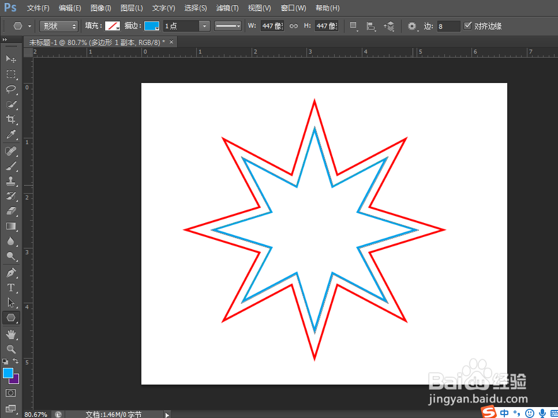Select the Spot Healing Brush tool

(11, 151)
